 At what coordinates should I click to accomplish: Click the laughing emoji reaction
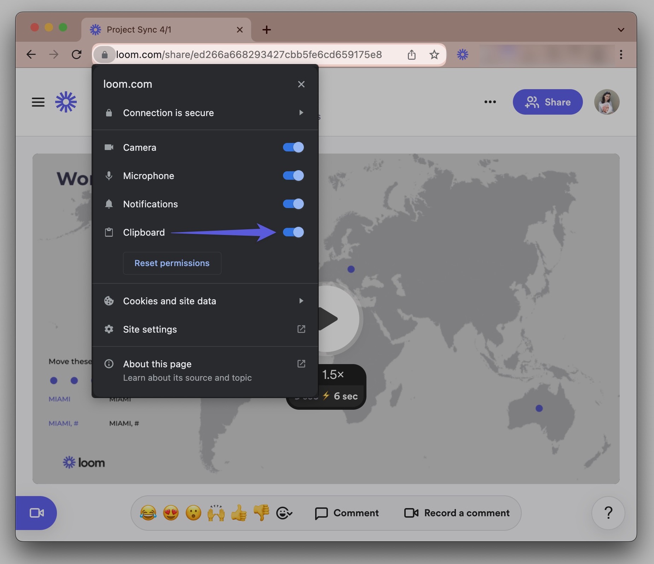click(x=148, y=513)
